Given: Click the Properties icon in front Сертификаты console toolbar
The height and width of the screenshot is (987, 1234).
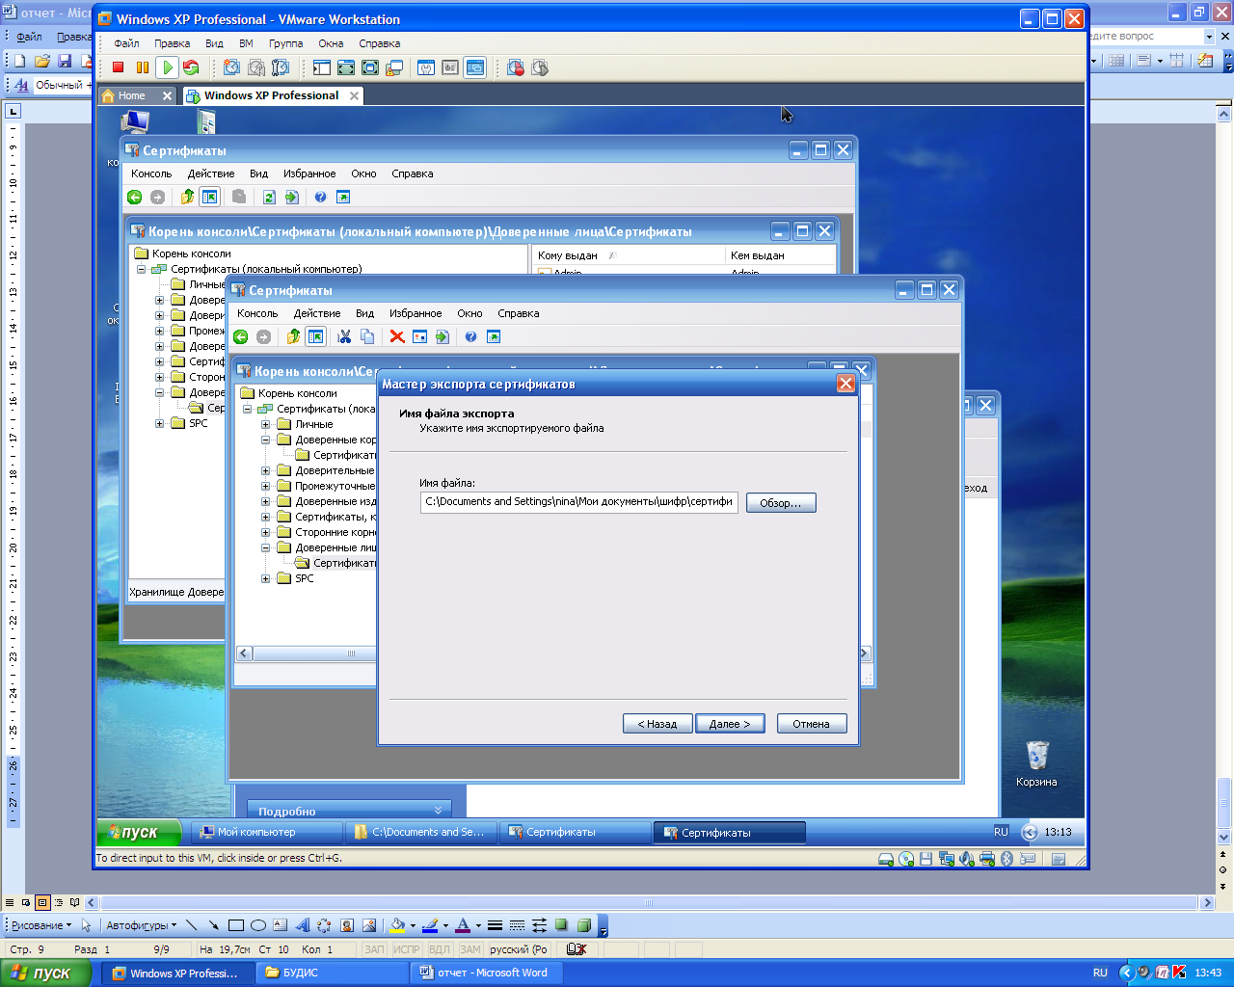Looking at the screenshot, I should click(x=419, y=336).
